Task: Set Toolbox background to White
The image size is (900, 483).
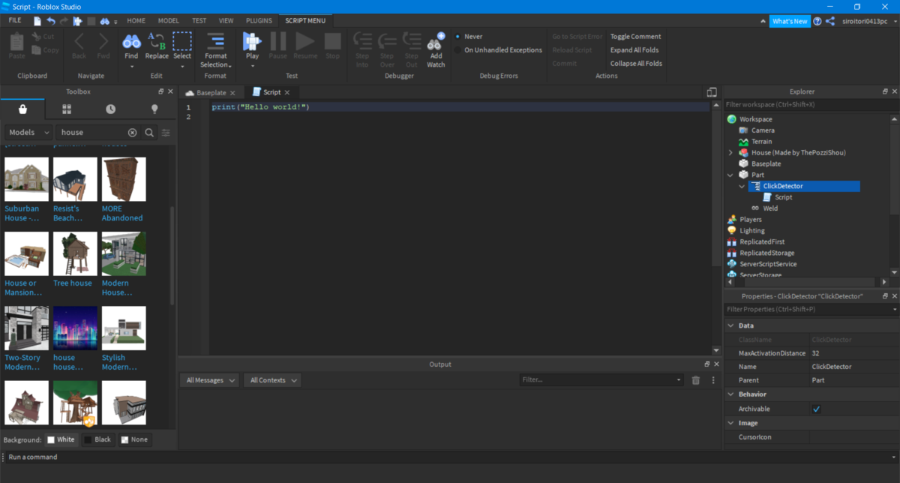Action: point(61,439)
